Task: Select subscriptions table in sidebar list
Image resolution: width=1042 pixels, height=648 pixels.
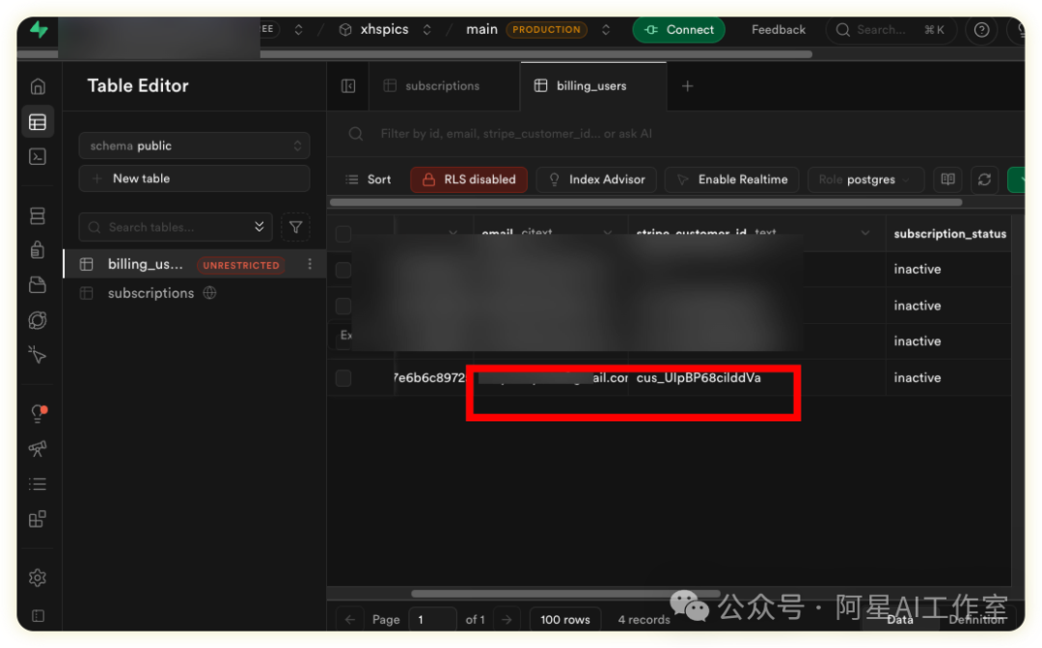Action: point(151,293)
